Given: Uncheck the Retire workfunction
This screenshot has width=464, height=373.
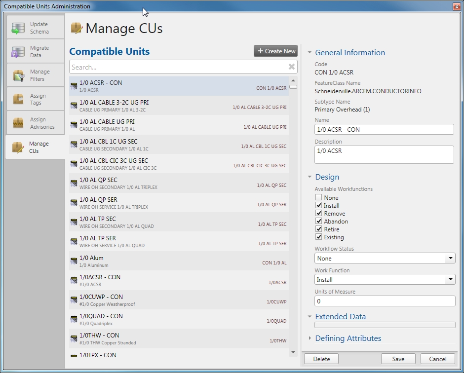Looking at the screenshot, I should 319,229.
